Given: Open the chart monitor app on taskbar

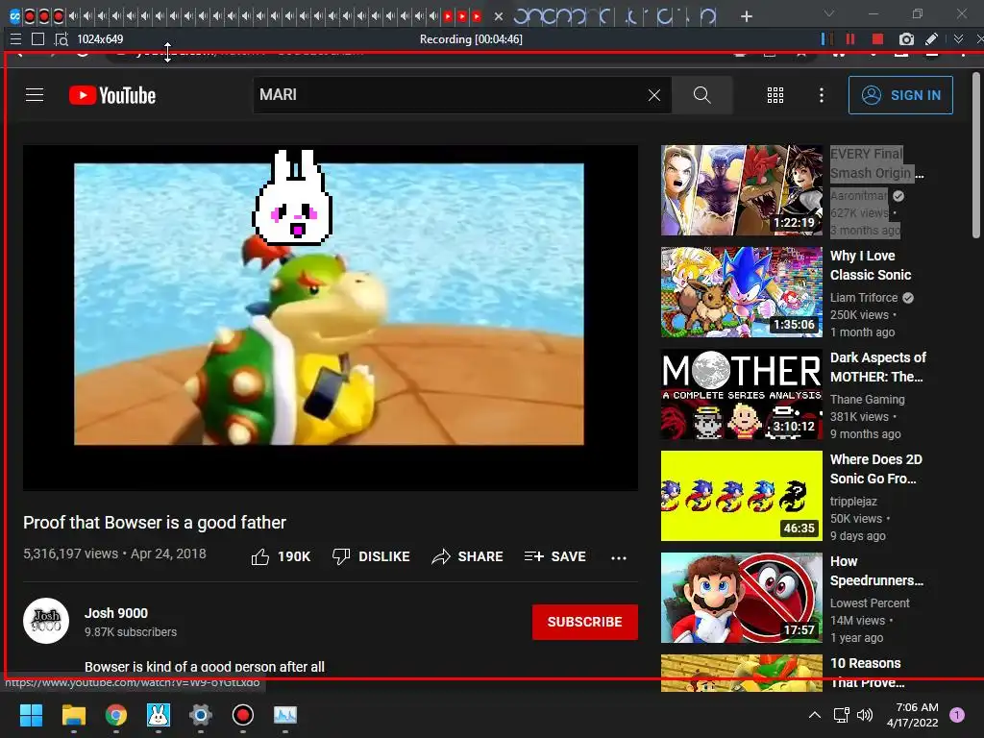Looking at the screenshot, I should pyautogui.click(x=285, y=715).
